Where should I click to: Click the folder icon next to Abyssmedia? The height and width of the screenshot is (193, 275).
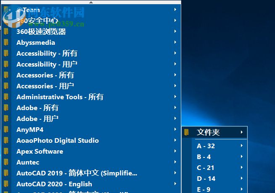pyautogui.click(x=6, y=42)
